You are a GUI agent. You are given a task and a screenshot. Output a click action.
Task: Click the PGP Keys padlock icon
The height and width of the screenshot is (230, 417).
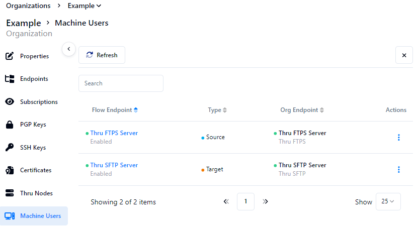pyautogui.click(x=9, y=125)
